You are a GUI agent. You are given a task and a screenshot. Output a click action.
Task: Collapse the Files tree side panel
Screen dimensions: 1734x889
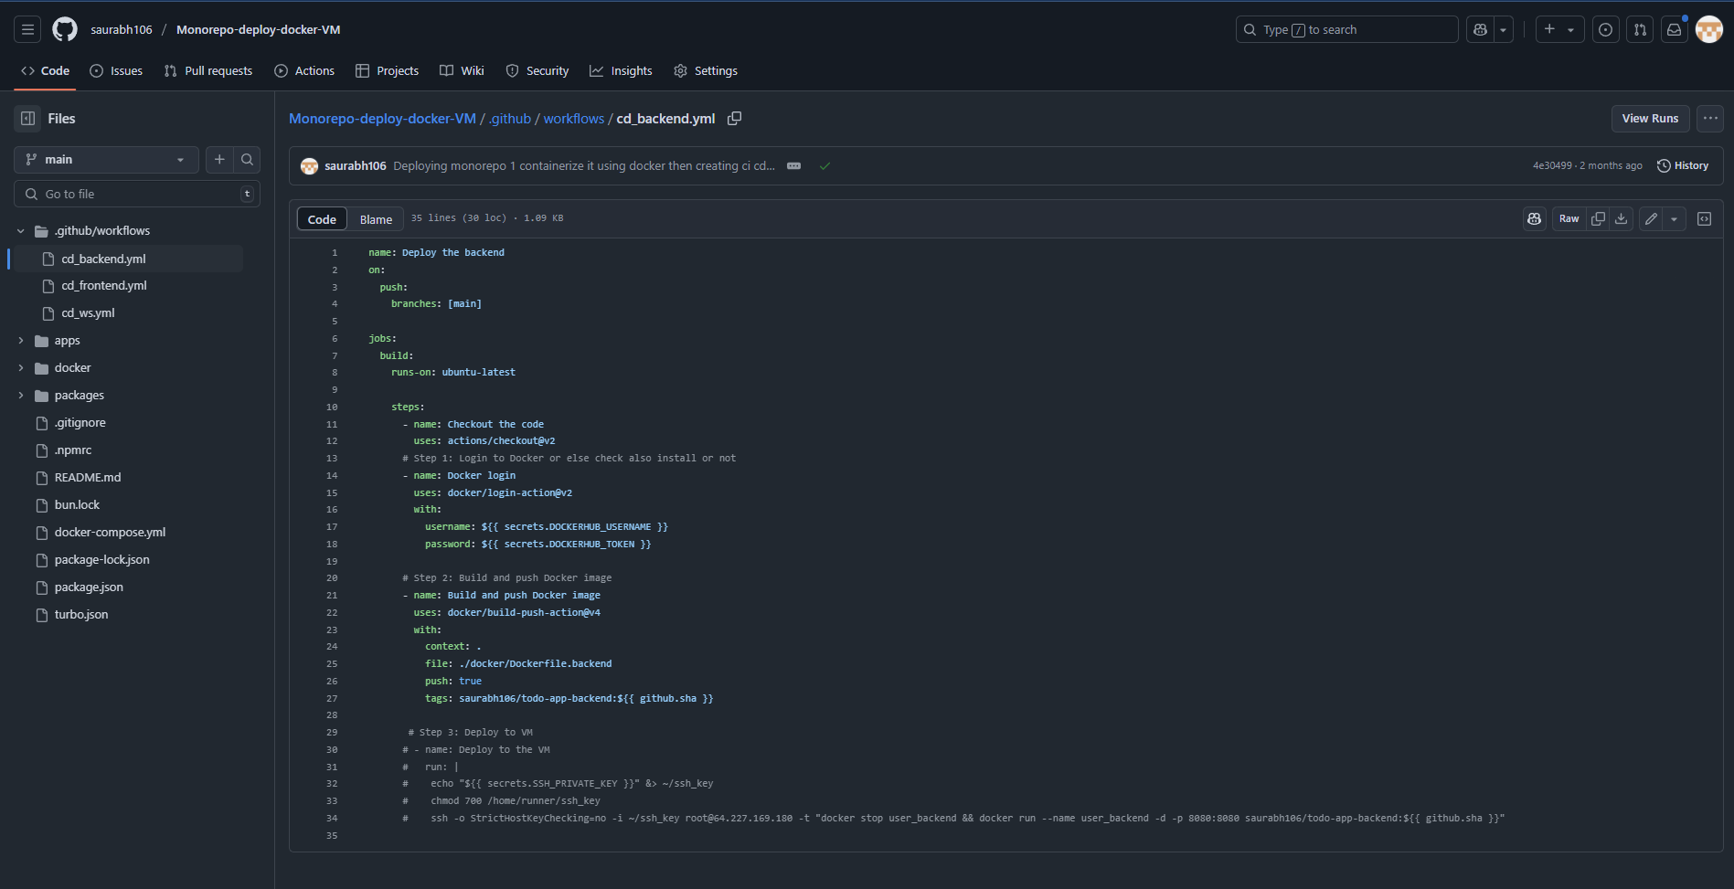click(28, 118)
